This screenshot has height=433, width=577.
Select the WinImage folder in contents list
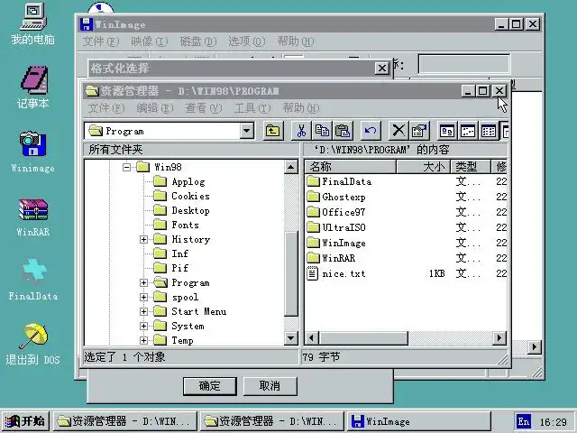point(336,243)
